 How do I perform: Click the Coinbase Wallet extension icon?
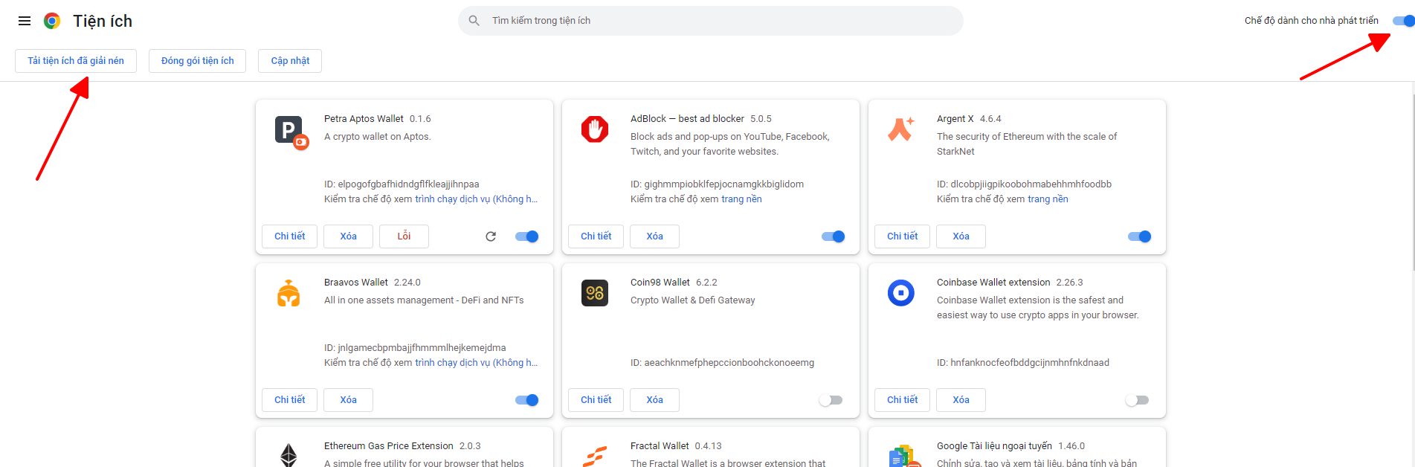click(x=900, y=293)
